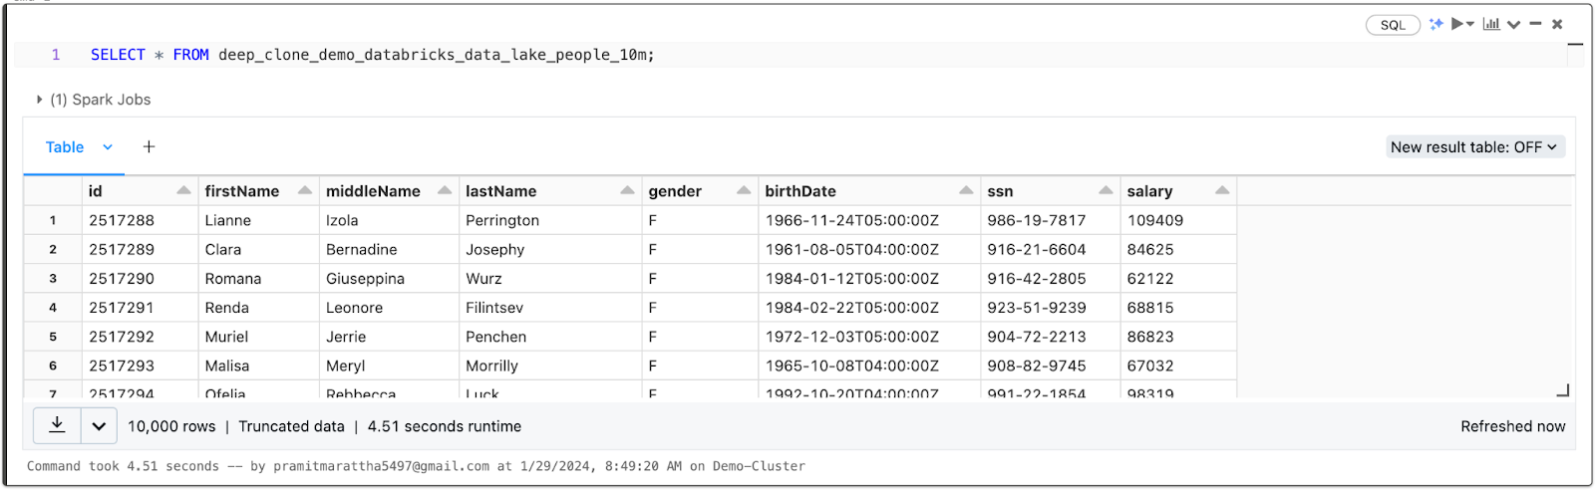
Task: Click the SQL language selector pill
Action: [1393, 25]
